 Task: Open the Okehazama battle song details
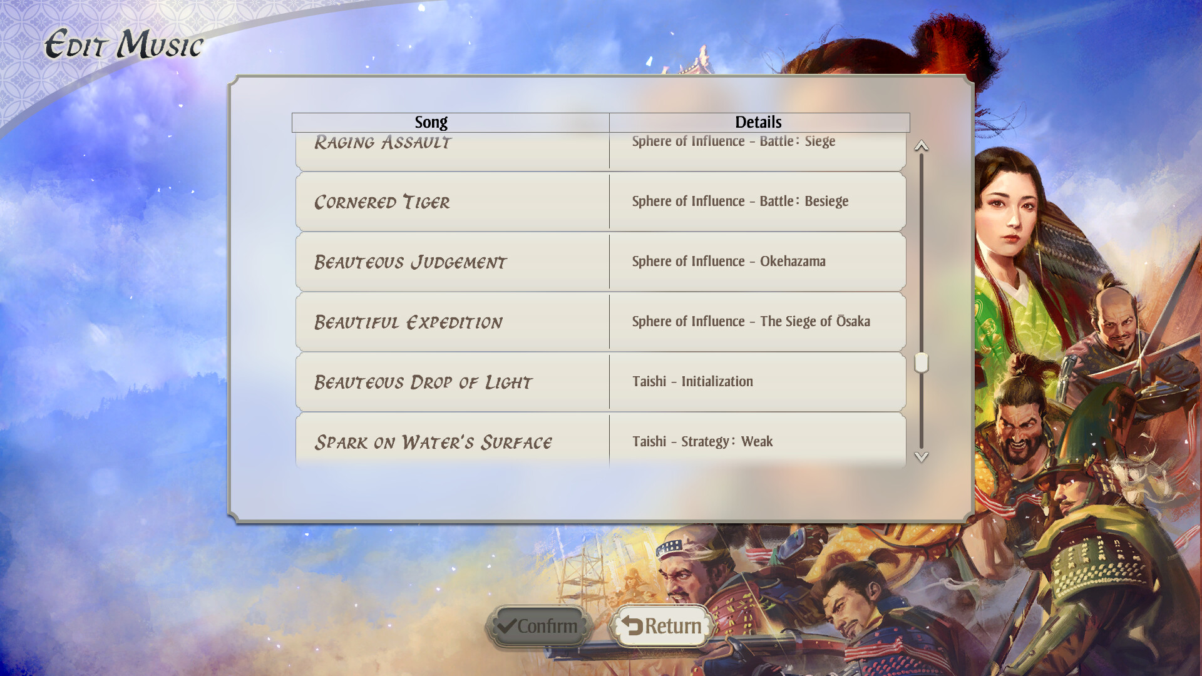[757, 262]
